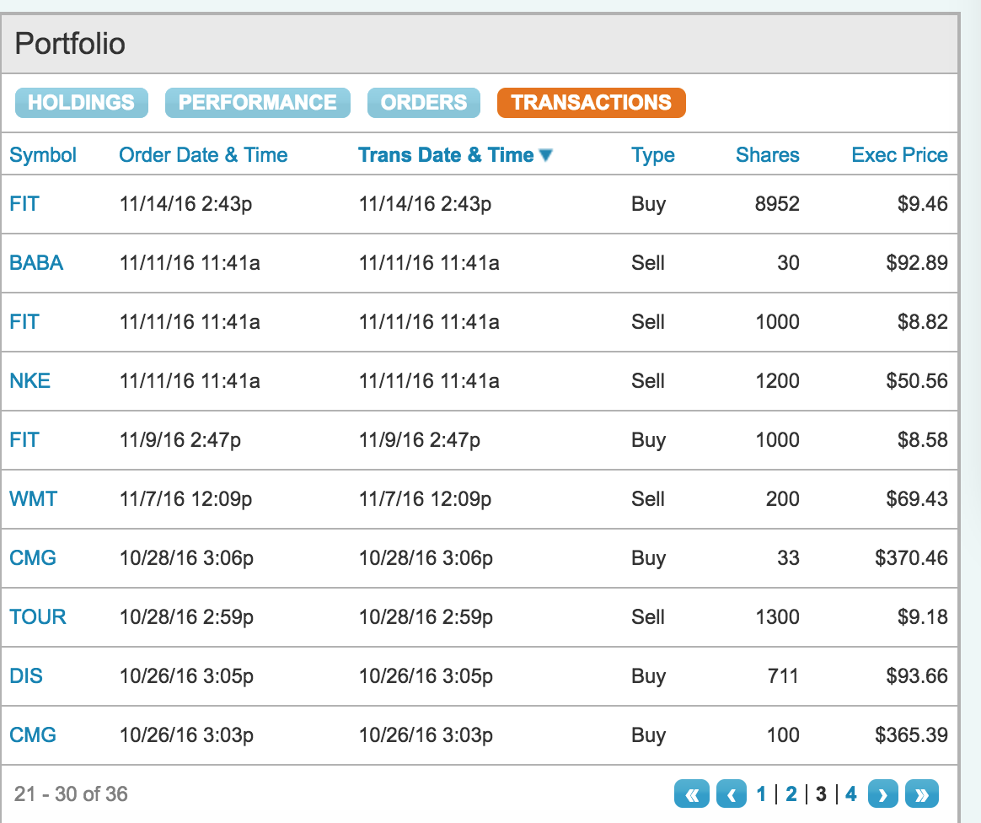Go to the previous page of transactions
Screen dimensions: 981x823
click(x=732, y=794)
